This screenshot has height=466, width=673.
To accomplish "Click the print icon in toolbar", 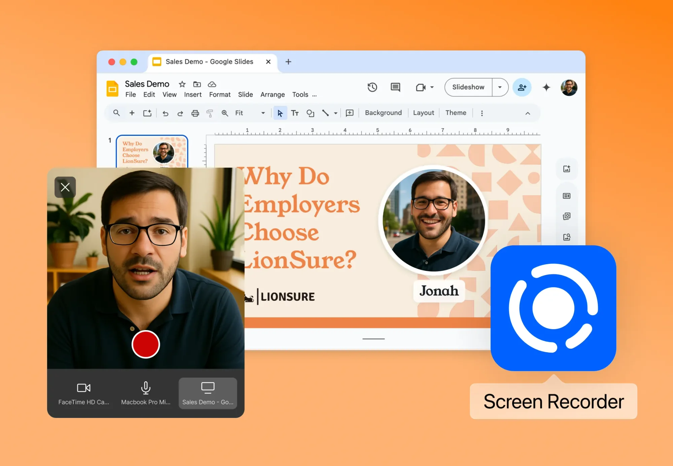I will [x=195, y=113].
